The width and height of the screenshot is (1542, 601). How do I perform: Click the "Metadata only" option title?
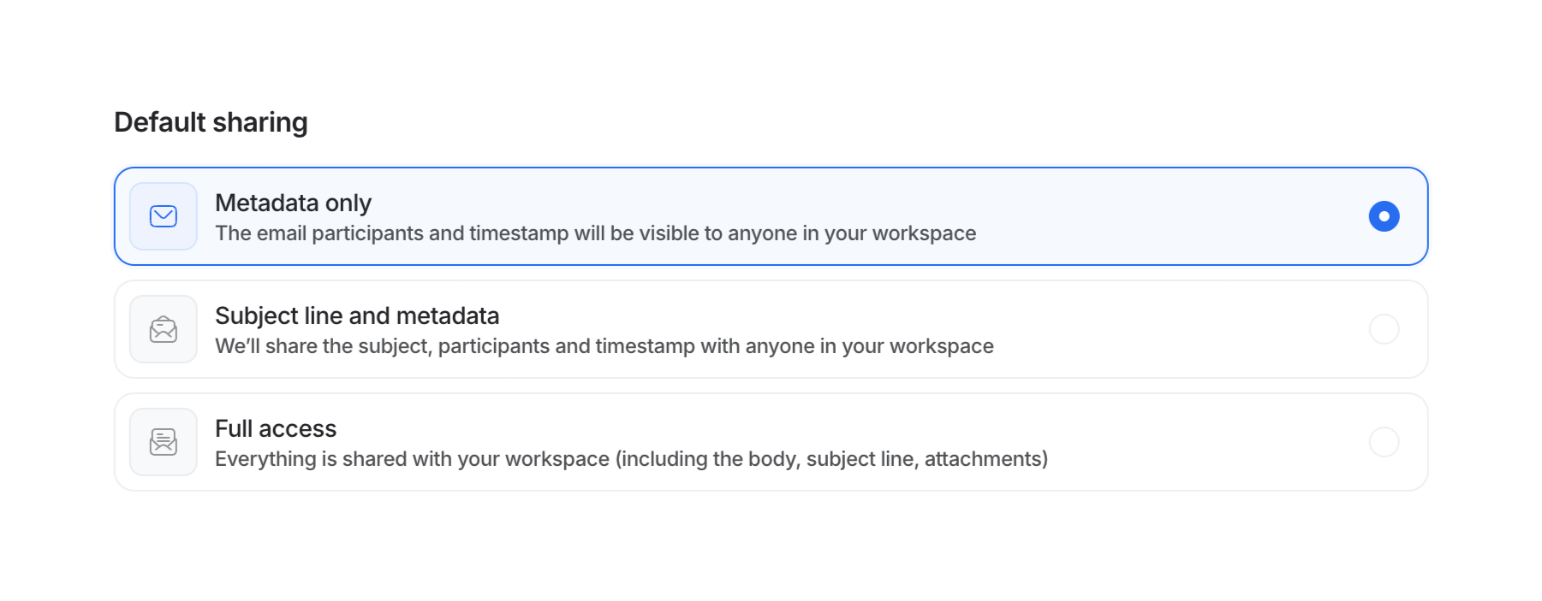[293, 203]
